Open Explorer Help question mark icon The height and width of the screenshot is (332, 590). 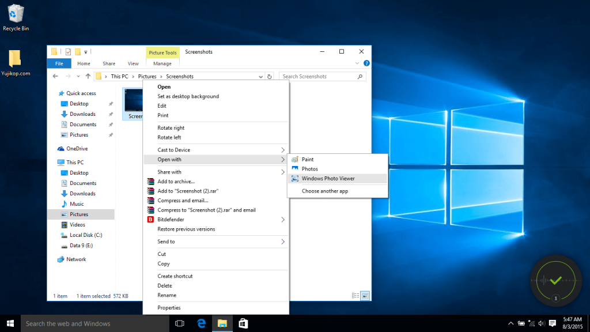click(366, 63)
